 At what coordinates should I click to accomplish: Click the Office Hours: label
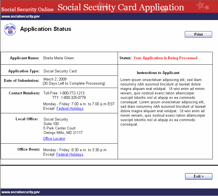pyautogui.click(x=28, y=149)
